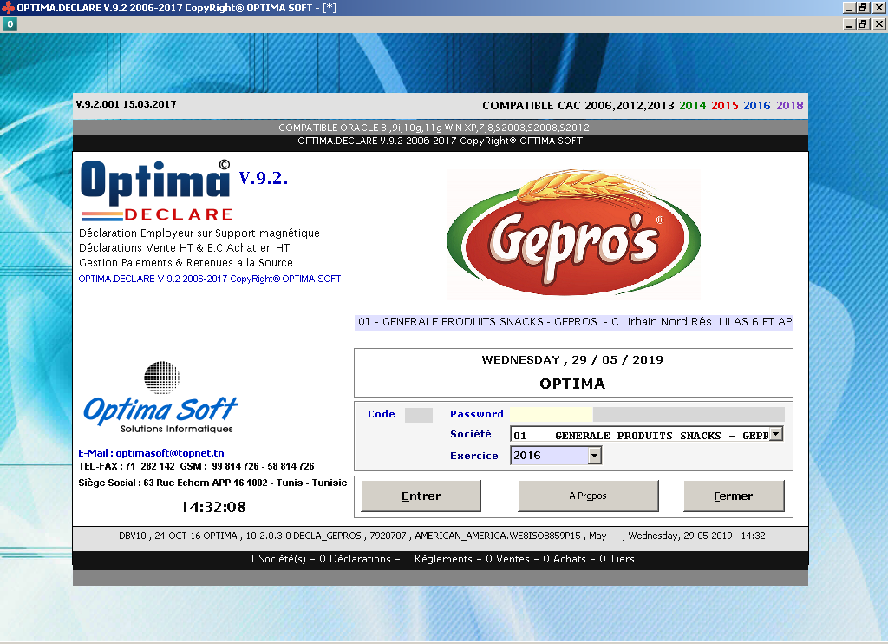Click the OPTIMA user name heading

point(572,384)
